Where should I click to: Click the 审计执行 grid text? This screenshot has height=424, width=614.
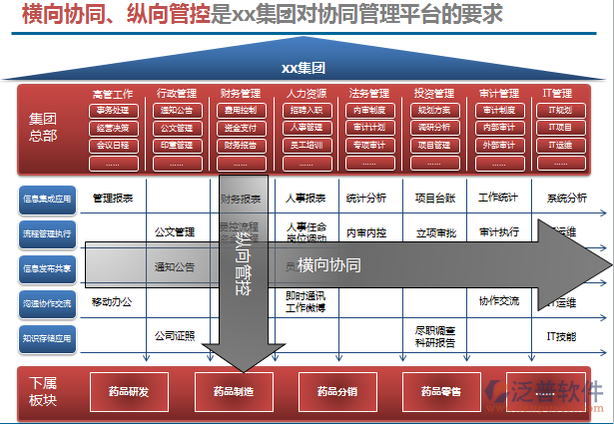tap(499, 231)
